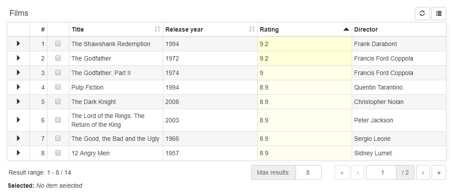Sort by Title column sort icon
The height and width of the screenshot is (193, 454).
tap(157, 29)
